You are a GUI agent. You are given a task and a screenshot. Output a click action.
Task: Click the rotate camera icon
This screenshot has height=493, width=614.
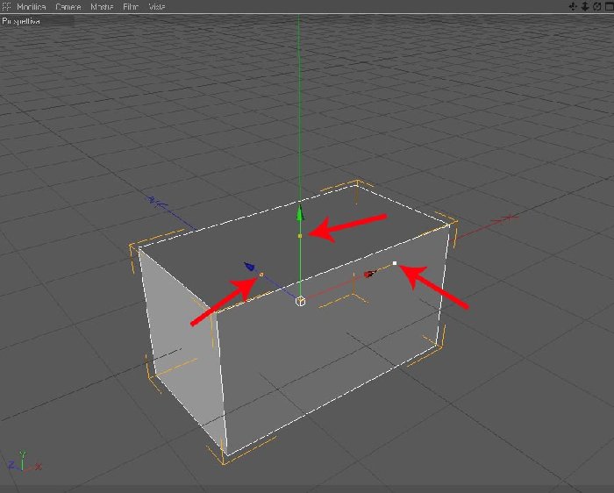coord(597,6)
